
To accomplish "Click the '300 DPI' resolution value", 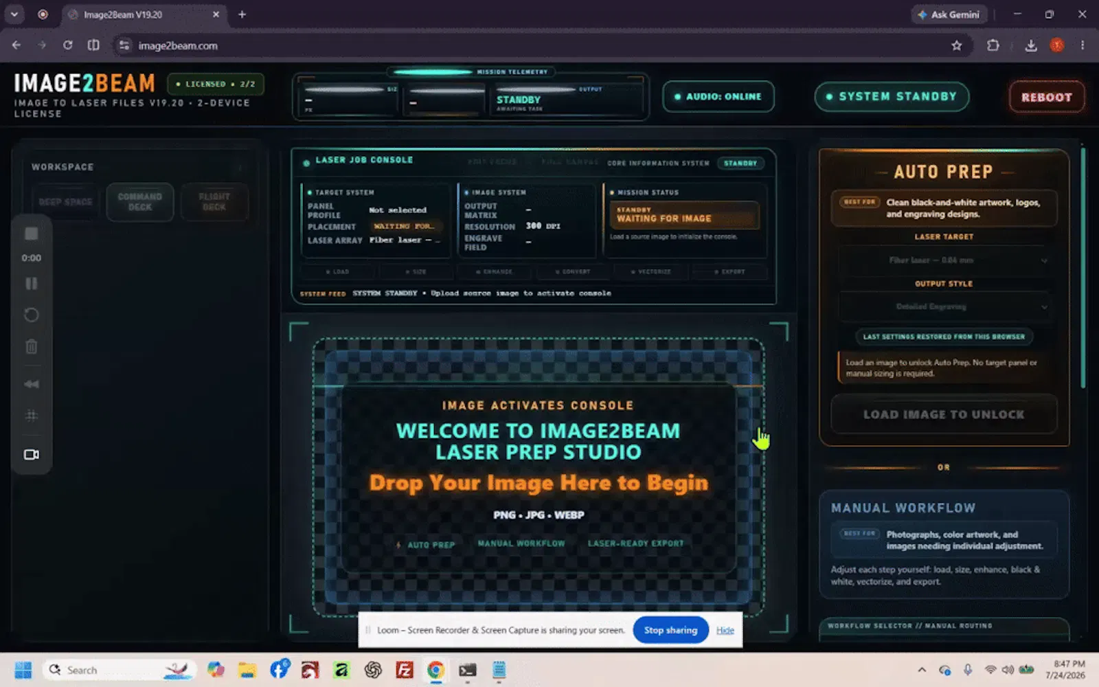I will 543,226.
